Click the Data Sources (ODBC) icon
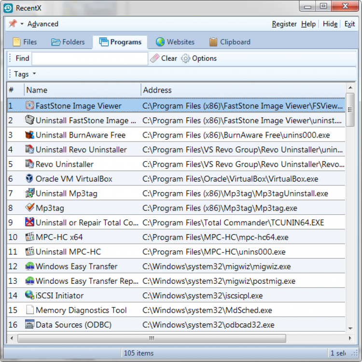Screen dimensions: 362x362 29,324
